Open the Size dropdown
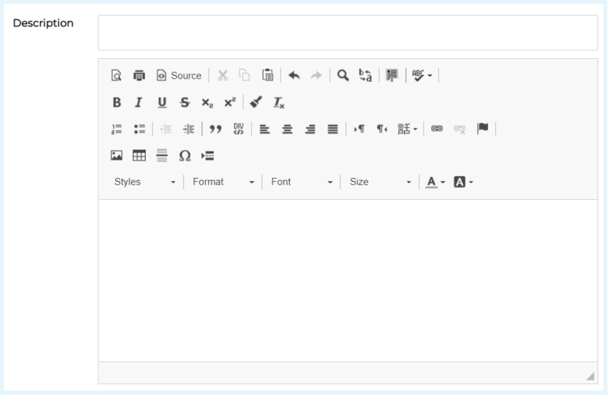The height and width of the screenshot is (395, 608). (380, 182)
